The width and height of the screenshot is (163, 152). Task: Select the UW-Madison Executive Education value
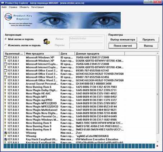[97, 139]
